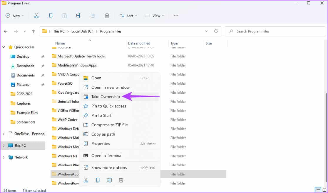Choose Pin to Quick access

pyautogui.click(x=120, y=106)
